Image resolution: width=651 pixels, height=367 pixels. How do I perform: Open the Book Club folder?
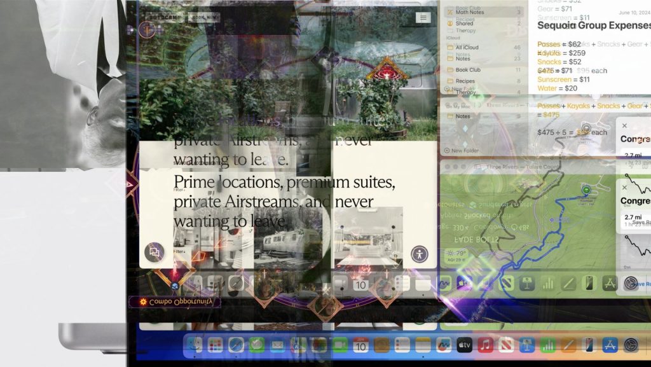[x=468, y=70]
